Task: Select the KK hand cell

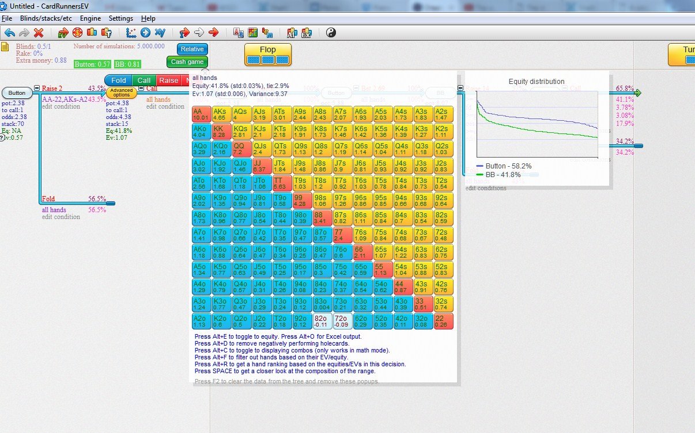Action: pos(221,131)
